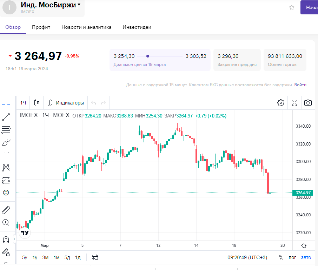Toggle logarithmic scale "лог"

click(x=292, y=257)
